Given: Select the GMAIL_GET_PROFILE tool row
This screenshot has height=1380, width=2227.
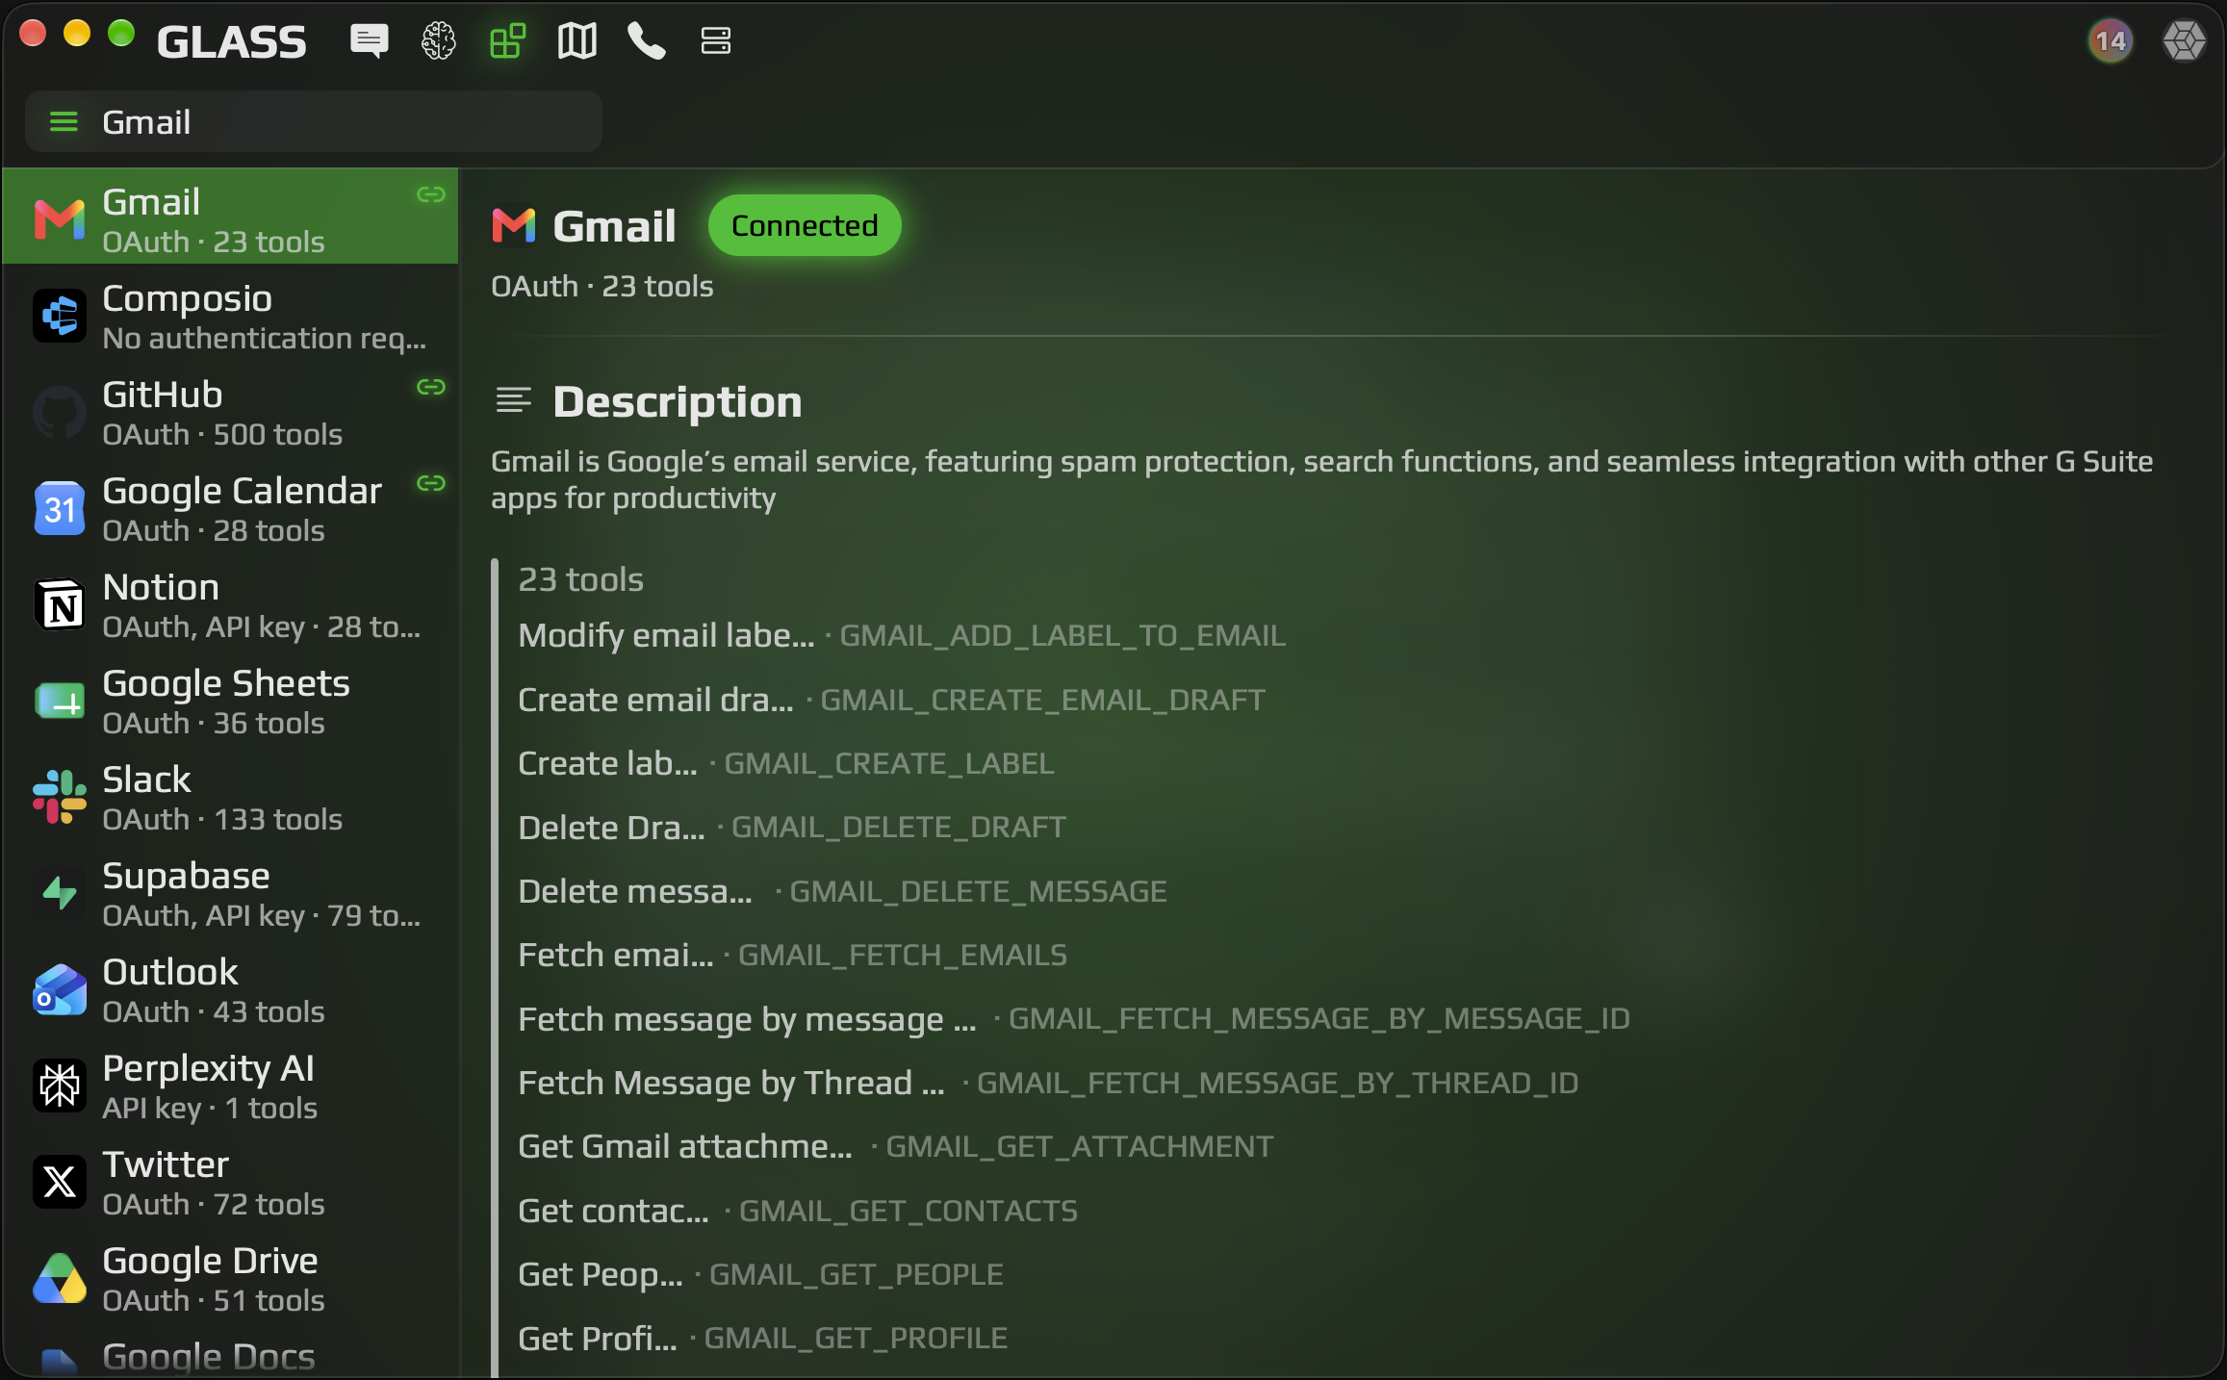Looking at the screenshot, I should (x=762, y=1338).
